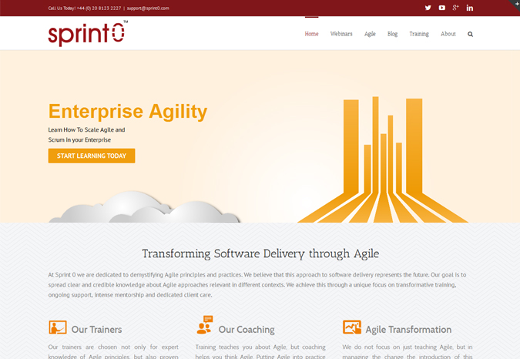Expand the plus toggle in top-right corner
This screenshot has height=359, width=520.
pyautogui.click(x=516, y=3)
